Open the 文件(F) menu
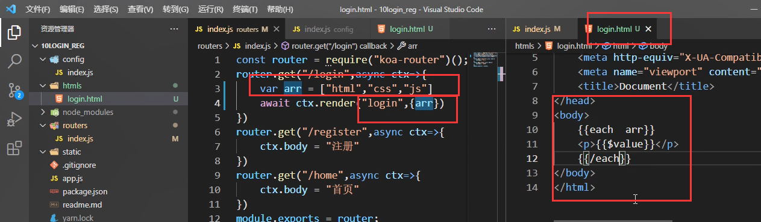Viewport: 761px width, 222px height. [39, 10]
